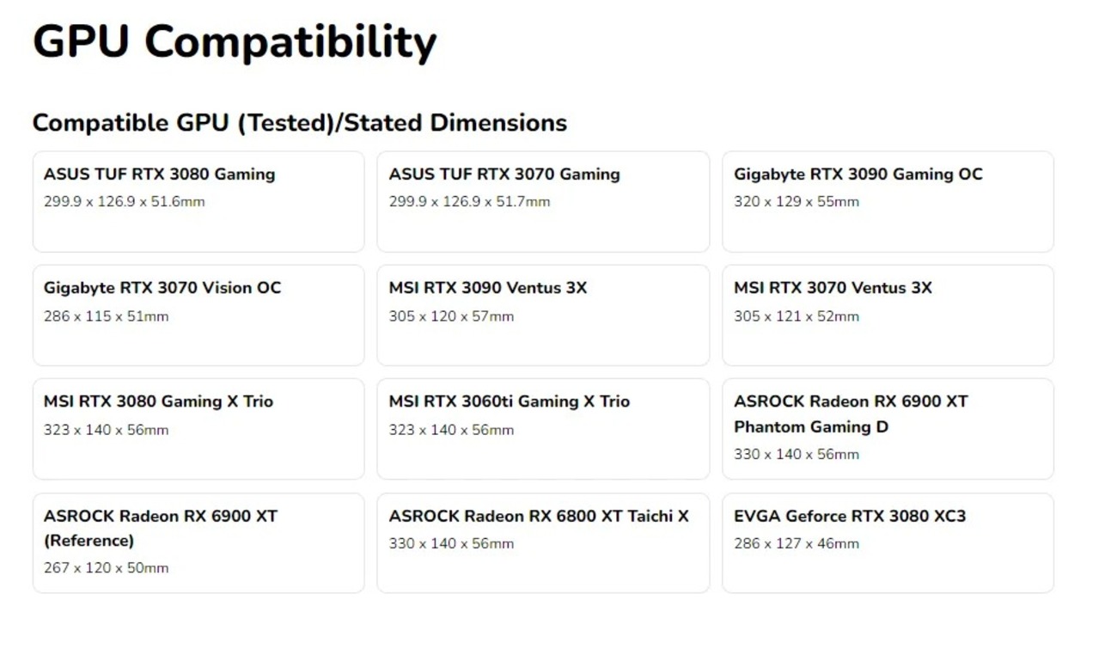The width and height of the screenshot is (1117, 655).
Task: Select the MSI RTX 3060ti Gaming X Trio card
Action: point(542,428)
